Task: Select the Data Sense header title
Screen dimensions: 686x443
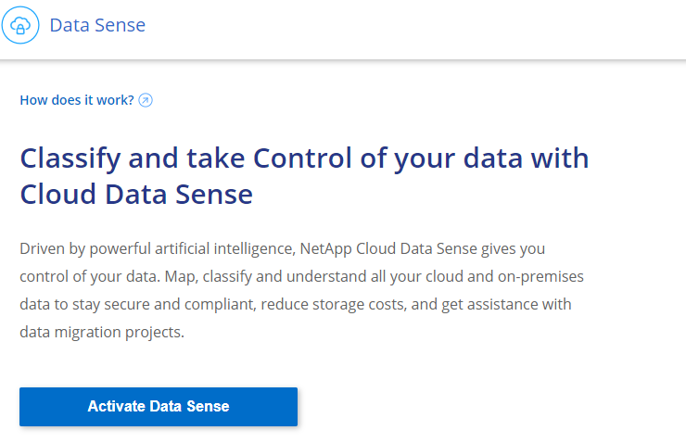Action: tap(97, 26)
